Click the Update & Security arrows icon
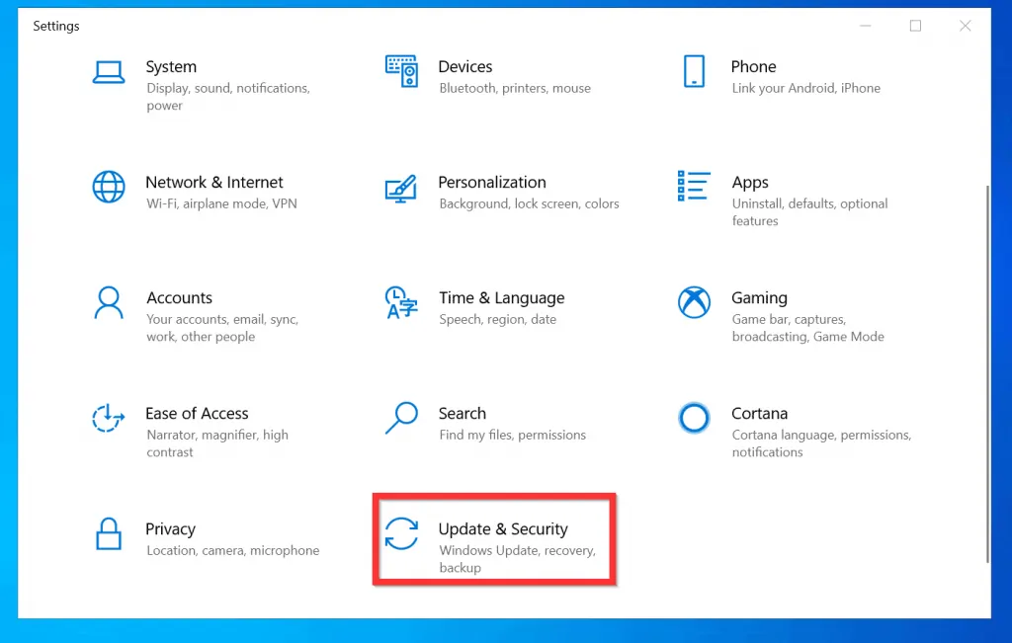This screenshot has height=643, width=1012. 401,533
